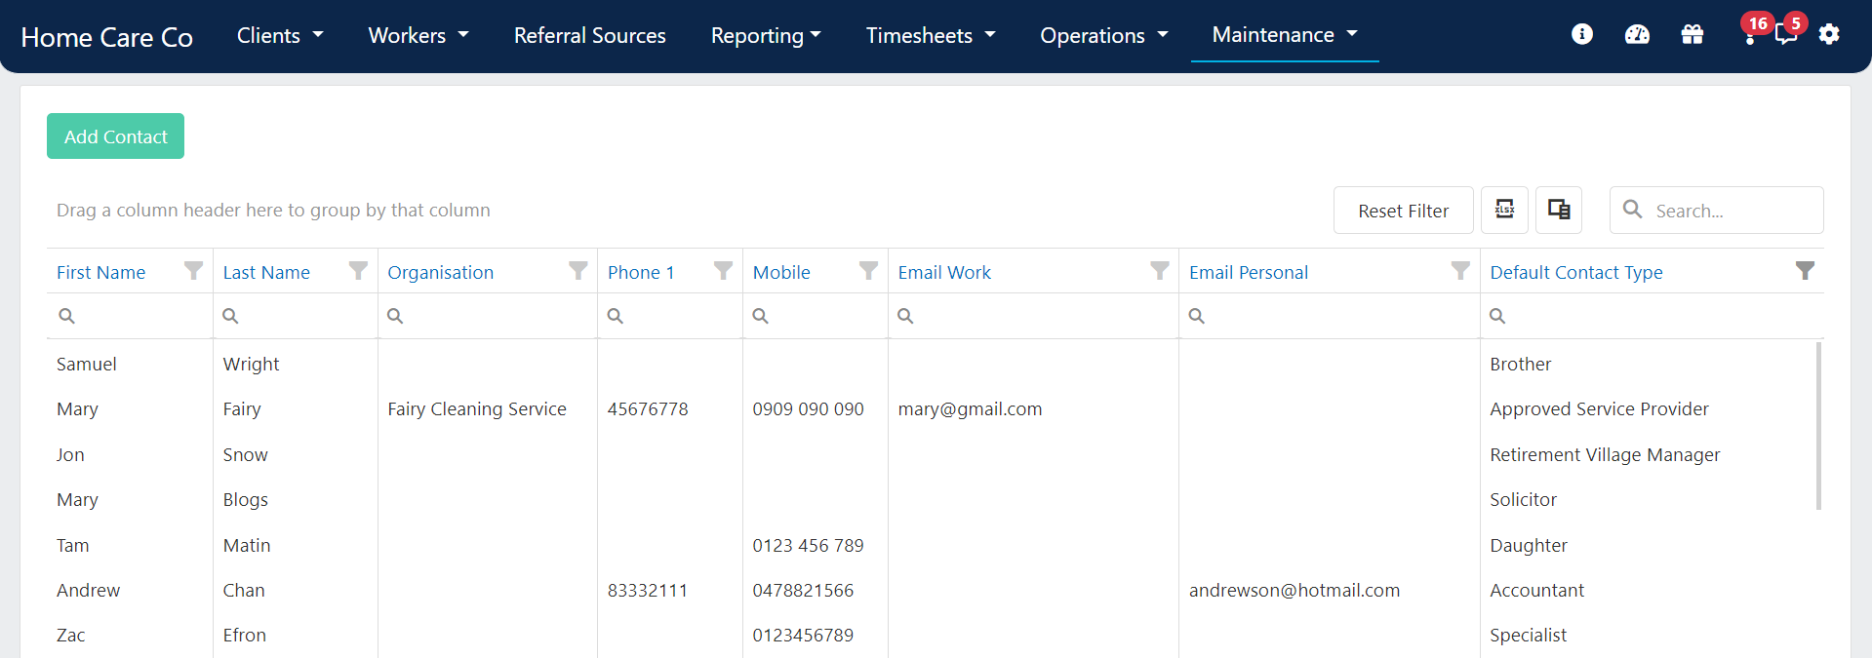Click the search magnifier under Phone 1
This screenshot has height=658, width=1872.
616,316
